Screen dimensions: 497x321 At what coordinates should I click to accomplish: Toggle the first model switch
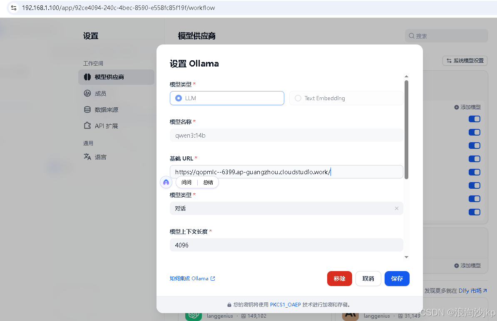[475, 119]
